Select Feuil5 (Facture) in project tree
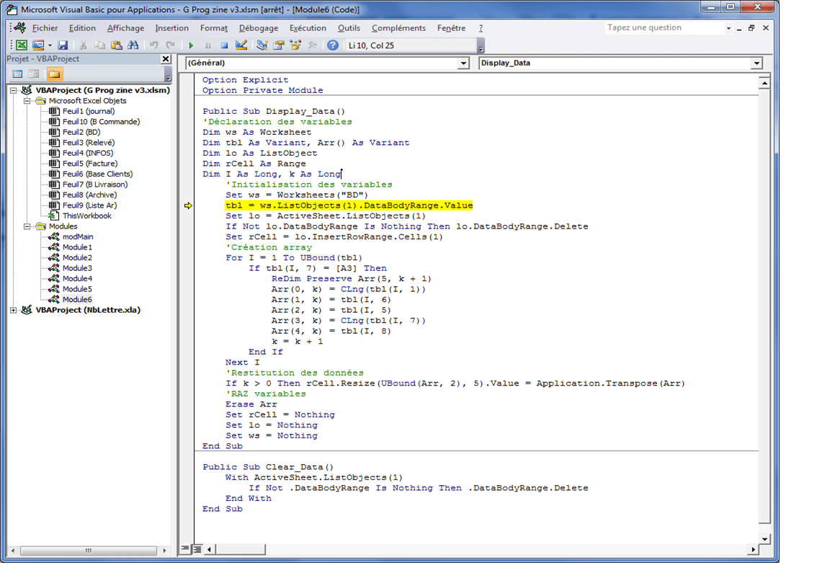Screen dimensions: 830x563 (89, 164)
